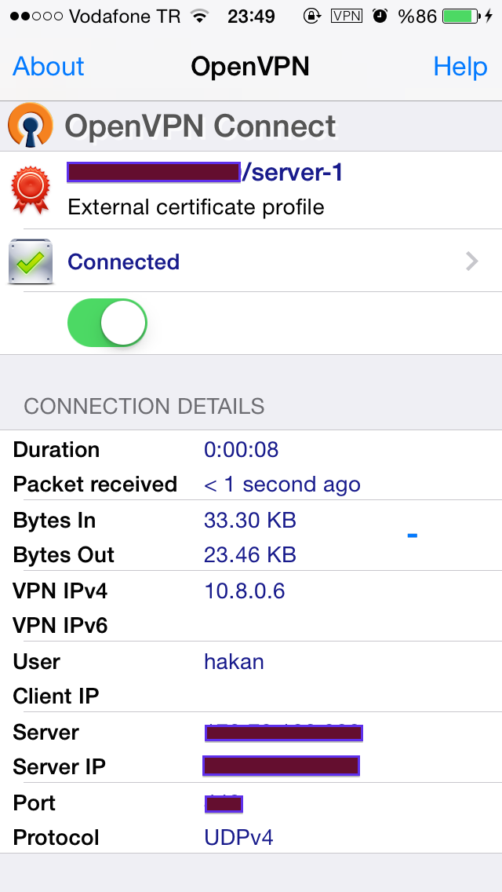This screenshot has width=502, height=892.
Task: Toggle the VPN connection switch off
Action: (x=107, y=323)
